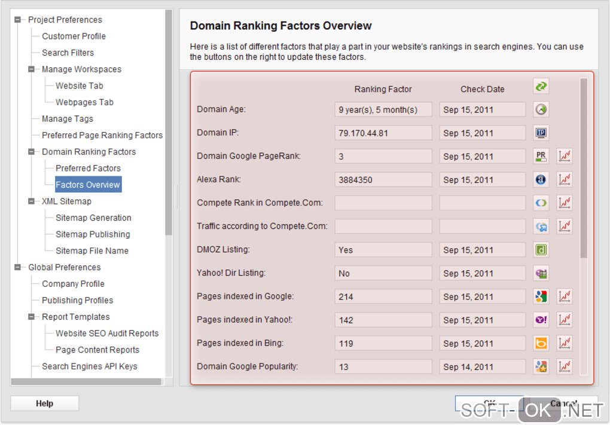Viewport: 610px width, 425px height.
Task: Select Publishing Profiles in the tree
Action: 77,300
